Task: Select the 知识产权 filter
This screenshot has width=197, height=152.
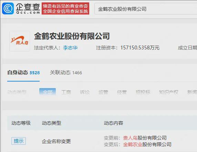Action: 169,92
